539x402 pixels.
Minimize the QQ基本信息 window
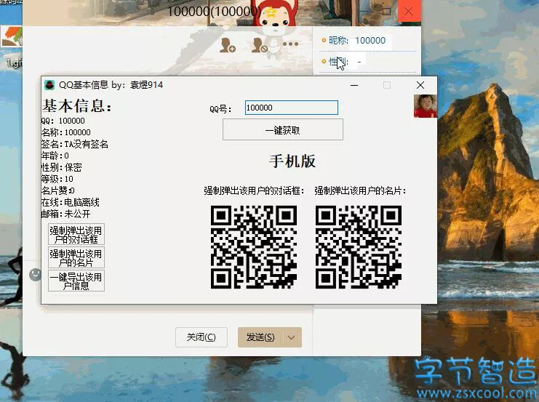click(x=354, y=85)
